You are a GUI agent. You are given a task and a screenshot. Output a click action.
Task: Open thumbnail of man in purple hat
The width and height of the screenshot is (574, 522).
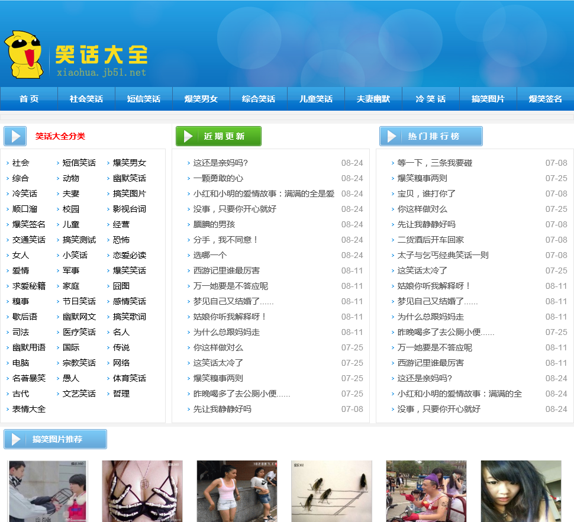pyautogui.click(x=426, y=491)
